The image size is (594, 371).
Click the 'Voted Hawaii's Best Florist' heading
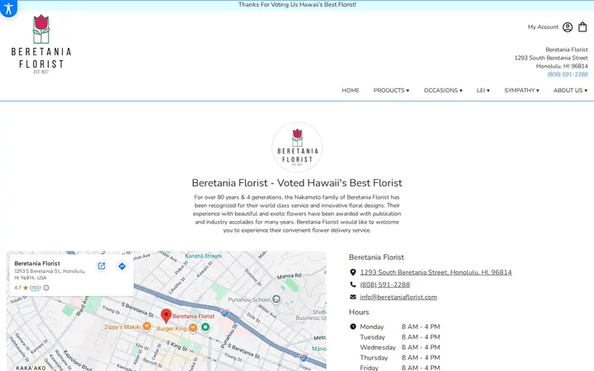click(297, 183)
